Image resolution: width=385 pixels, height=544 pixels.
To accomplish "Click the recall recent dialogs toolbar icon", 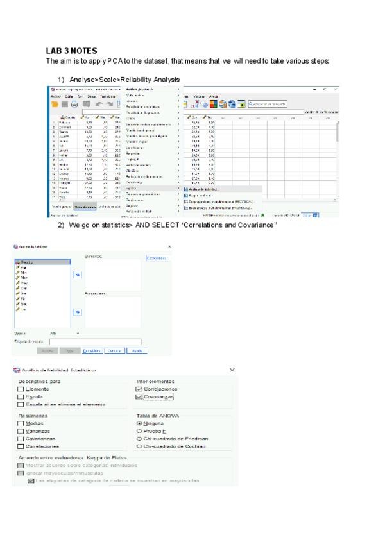I will coord(87,104).
